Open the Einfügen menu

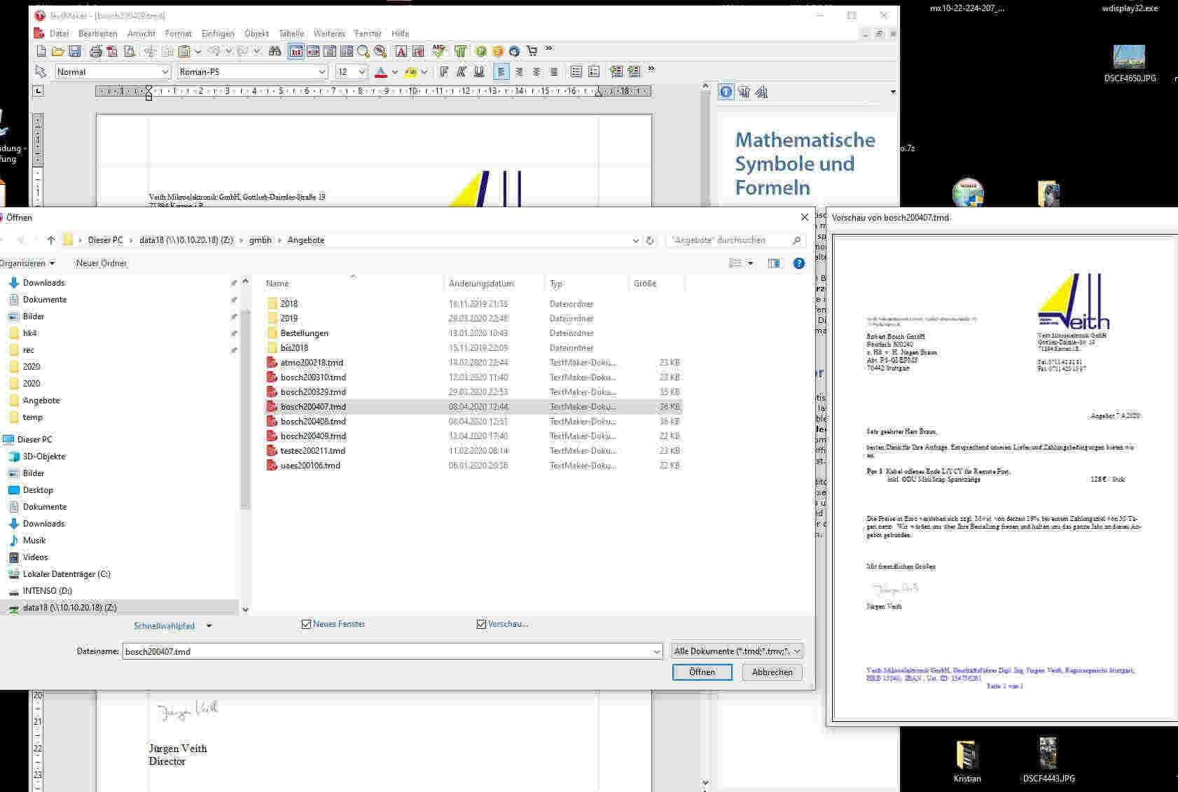tap(218, 34)
